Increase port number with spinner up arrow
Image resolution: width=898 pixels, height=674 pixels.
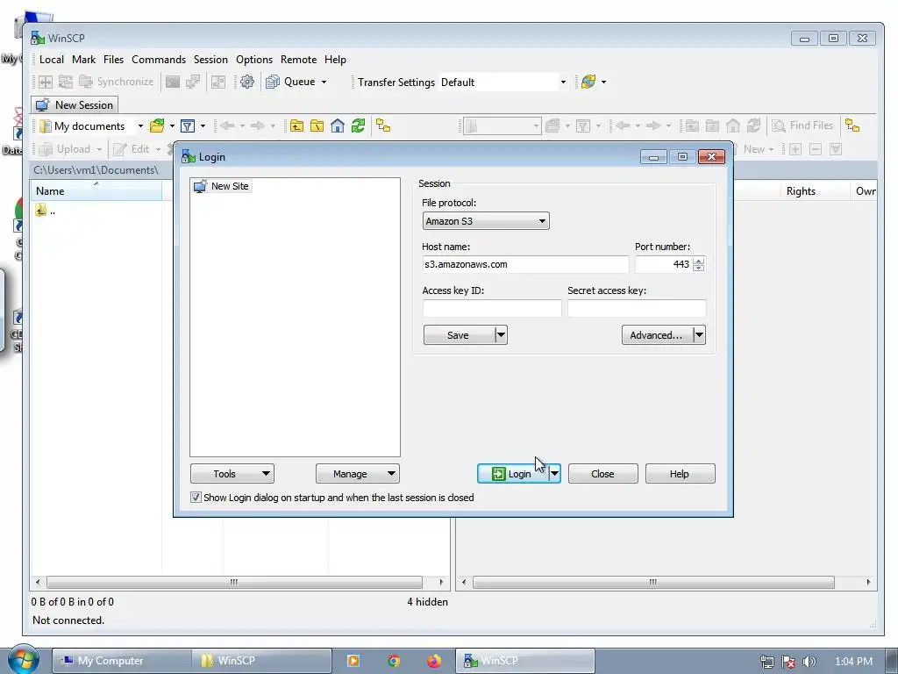click(698, 260)
